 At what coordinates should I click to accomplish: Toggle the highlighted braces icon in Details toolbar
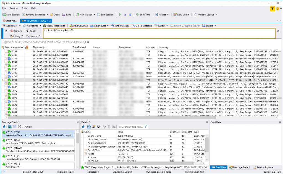(x=89, y=127)
